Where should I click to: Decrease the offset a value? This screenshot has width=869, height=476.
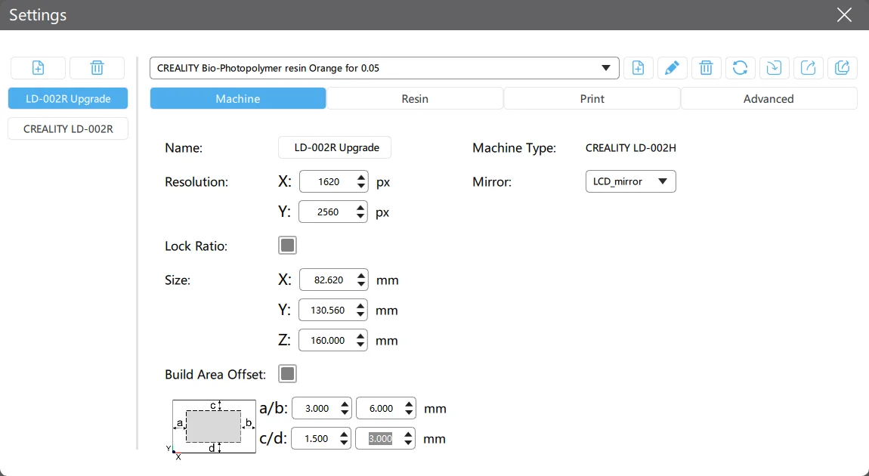pos(345,413)
